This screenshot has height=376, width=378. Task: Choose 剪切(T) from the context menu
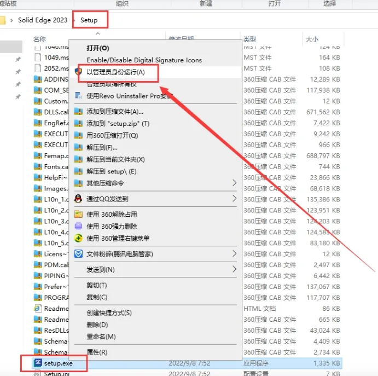pyautogui.click(x=97, y=285)
